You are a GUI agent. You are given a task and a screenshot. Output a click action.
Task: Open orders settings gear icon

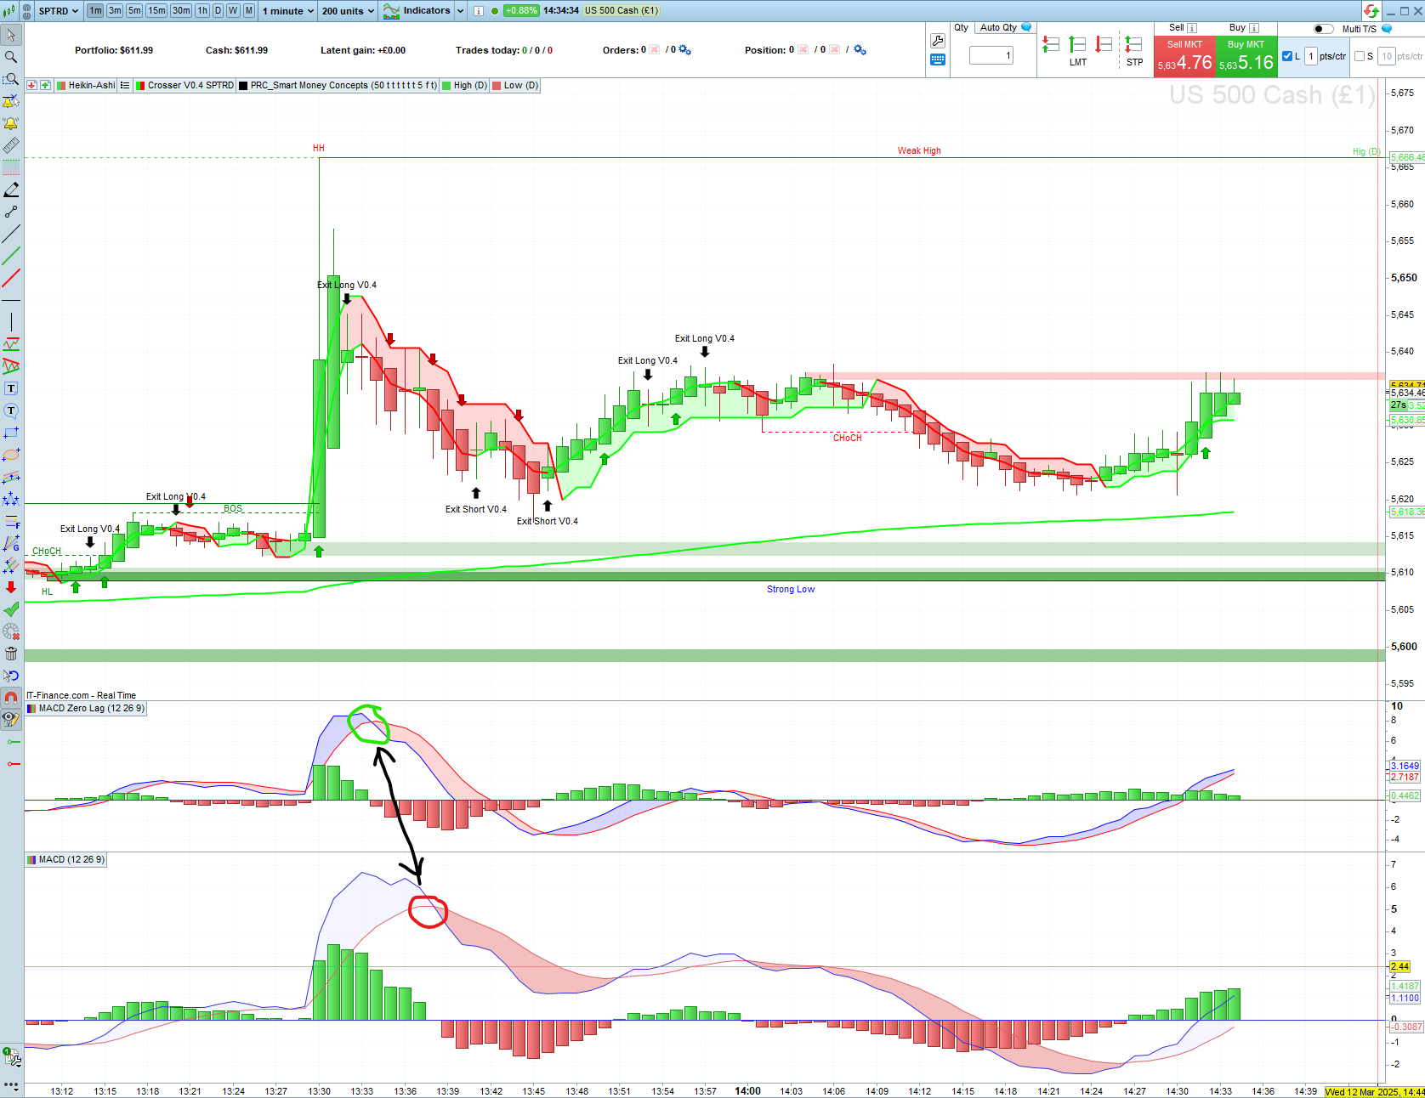[685, 50]
